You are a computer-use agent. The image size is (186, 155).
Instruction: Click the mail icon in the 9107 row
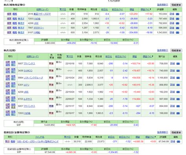tap(177, 33)
